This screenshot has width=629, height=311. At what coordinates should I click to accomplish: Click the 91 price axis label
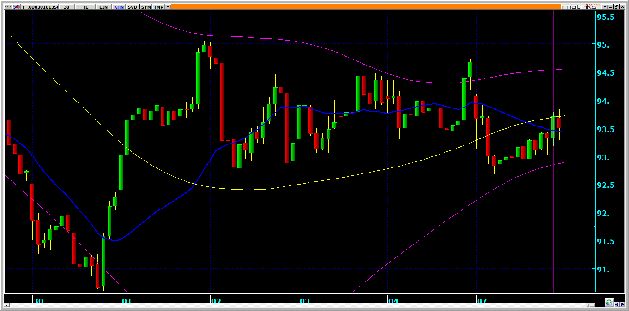(603, 269)
